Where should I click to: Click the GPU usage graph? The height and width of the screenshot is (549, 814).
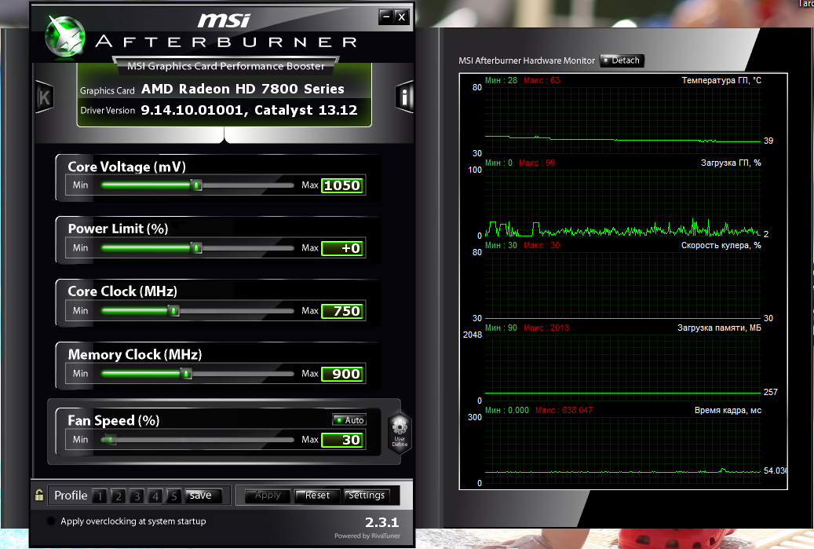(x=623, y=203)
